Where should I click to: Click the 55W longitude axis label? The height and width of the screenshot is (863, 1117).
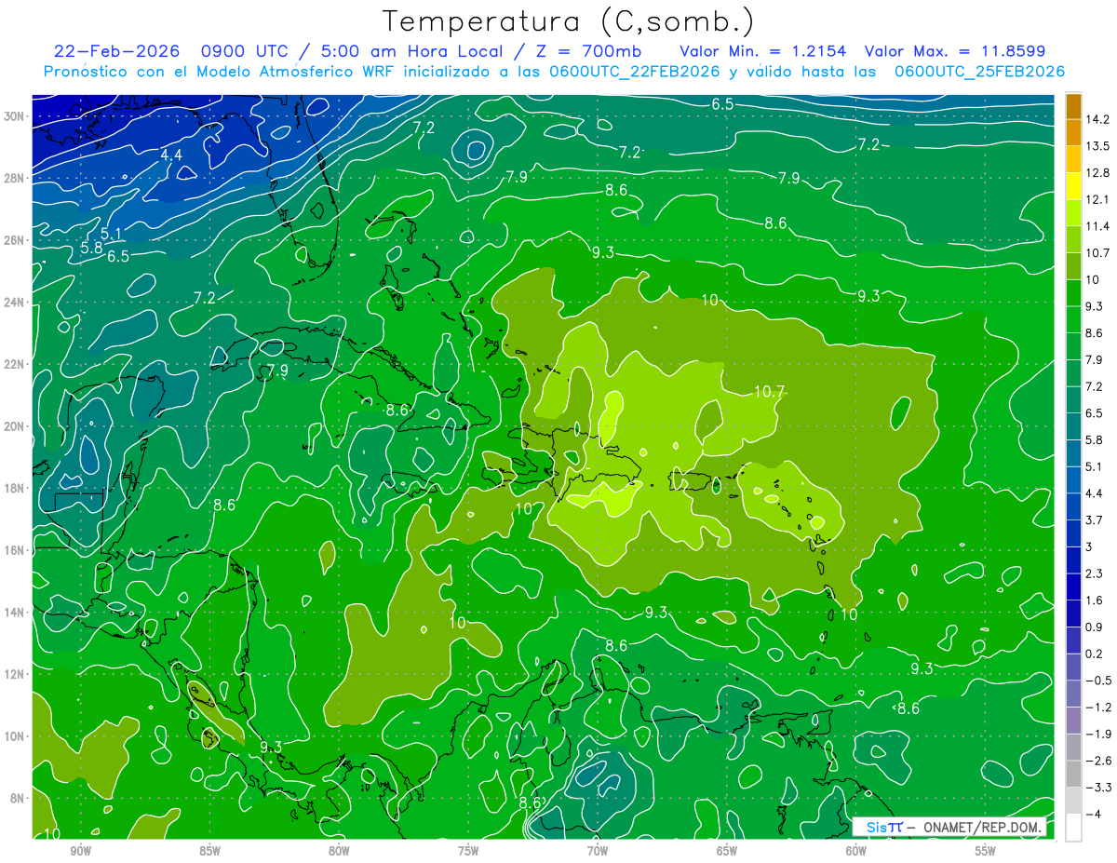(986, 851)
